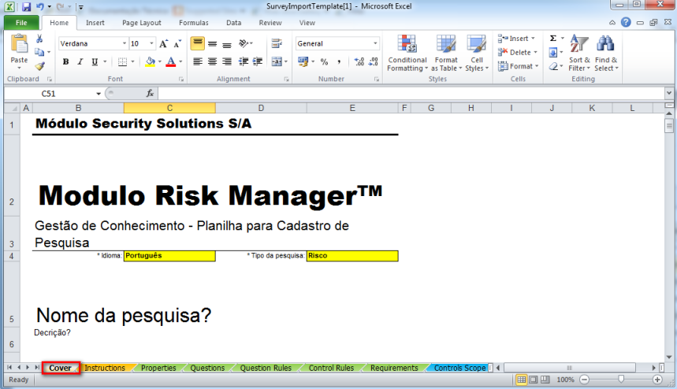677x389 pixels.
Task: Open the File tab
Action: [x=21, y=23]
